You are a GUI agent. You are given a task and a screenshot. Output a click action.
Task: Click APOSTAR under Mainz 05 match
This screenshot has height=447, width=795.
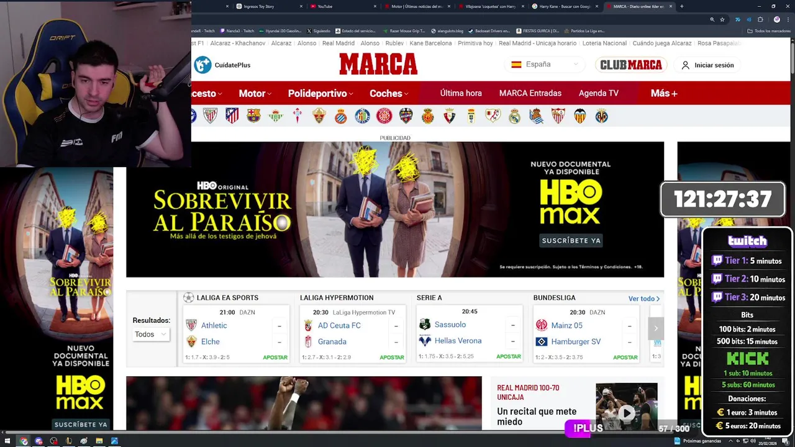click(625, 357)
